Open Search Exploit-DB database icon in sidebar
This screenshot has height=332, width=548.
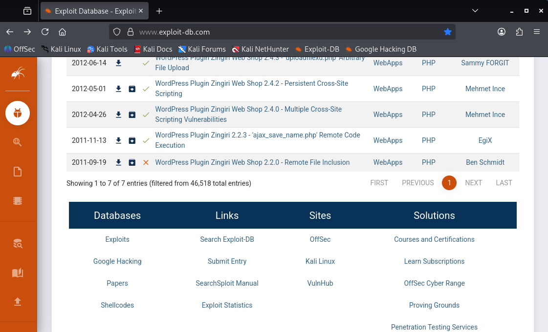click(18, 244)
